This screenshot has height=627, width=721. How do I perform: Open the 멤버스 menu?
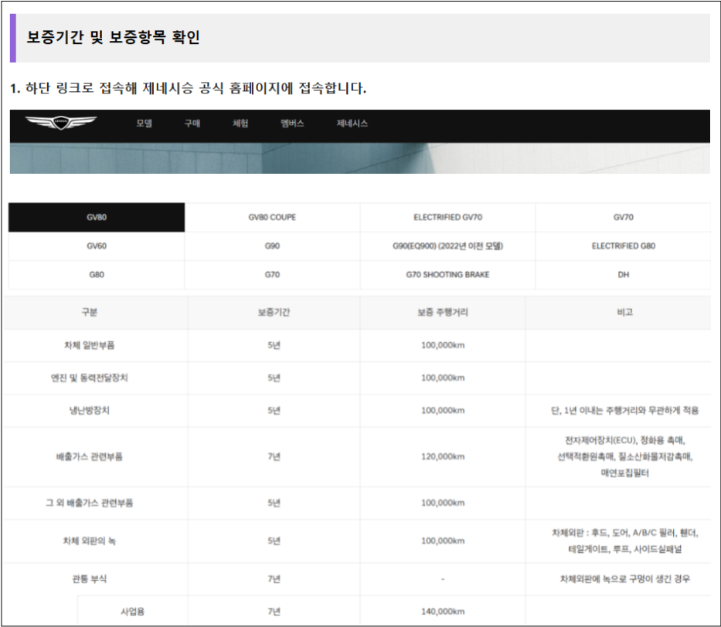(292, 123)
